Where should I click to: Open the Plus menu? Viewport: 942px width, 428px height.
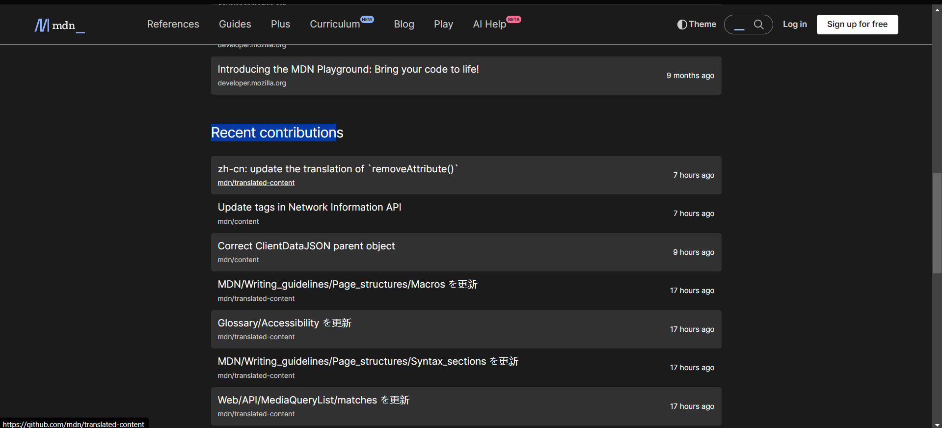[x=280, y=25]
